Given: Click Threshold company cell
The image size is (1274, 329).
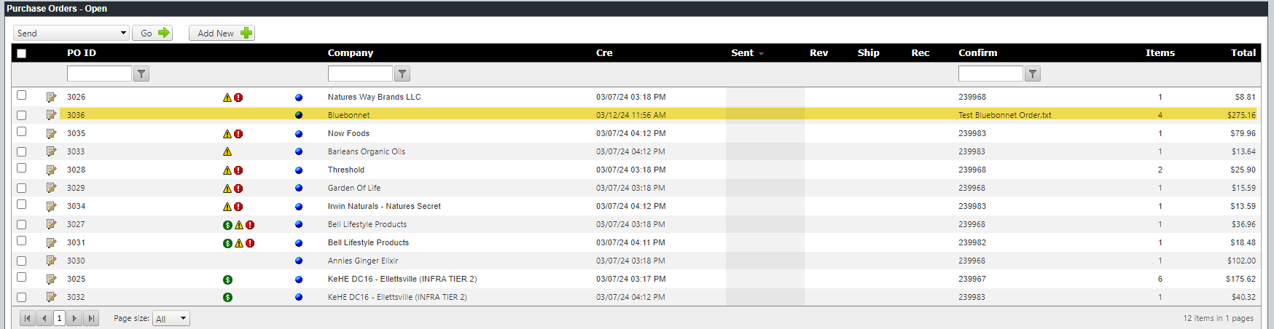Looking at the screenshot, I should tap(346, 170).
